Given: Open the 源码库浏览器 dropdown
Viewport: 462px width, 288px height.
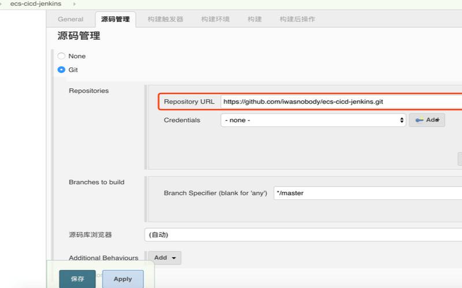Looking at the screenshot, I should coord(303,234).
